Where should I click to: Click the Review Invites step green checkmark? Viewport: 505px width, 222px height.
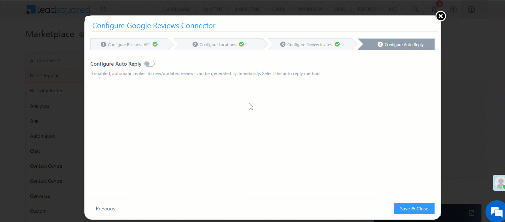pyautogui.click(x=337, y=44)
